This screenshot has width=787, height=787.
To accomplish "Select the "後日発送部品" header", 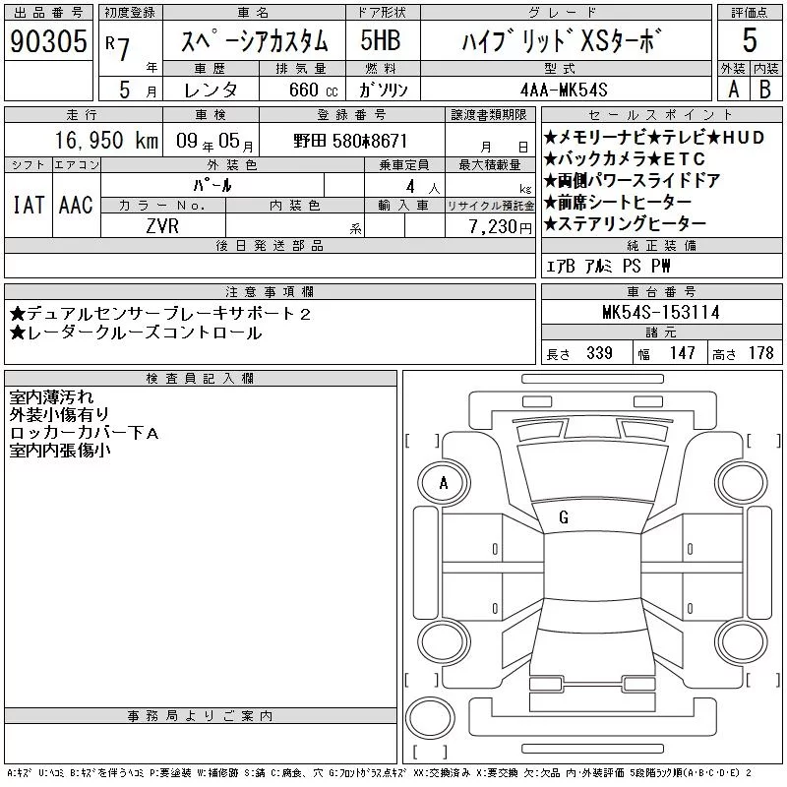I will point(270,245).
